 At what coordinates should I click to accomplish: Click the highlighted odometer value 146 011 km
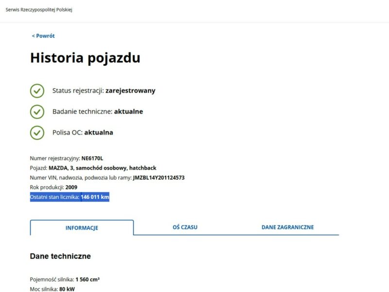click(x=95, y=197)
